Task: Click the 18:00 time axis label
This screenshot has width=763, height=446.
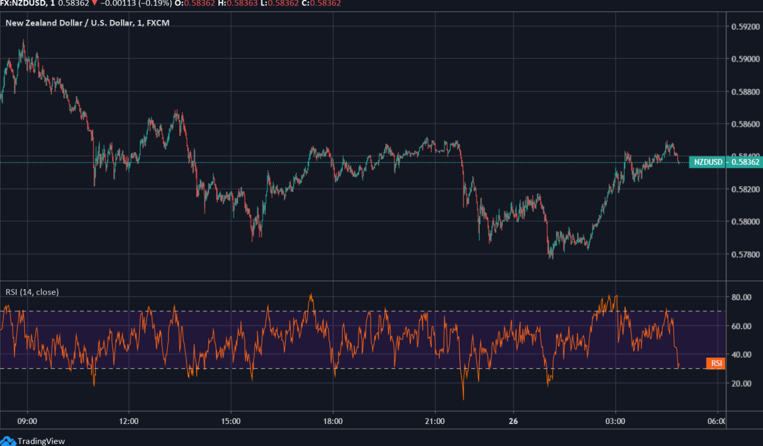Action: tap(333, 421)
